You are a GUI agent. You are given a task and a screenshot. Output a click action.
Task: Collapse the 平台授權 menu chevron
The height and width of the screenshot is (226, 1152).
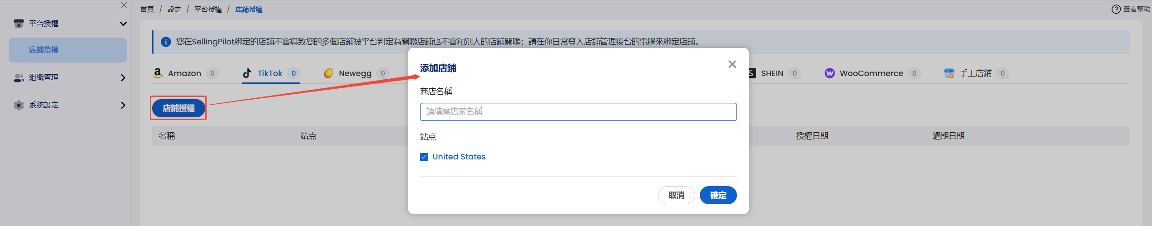click(x=123, y=24)
